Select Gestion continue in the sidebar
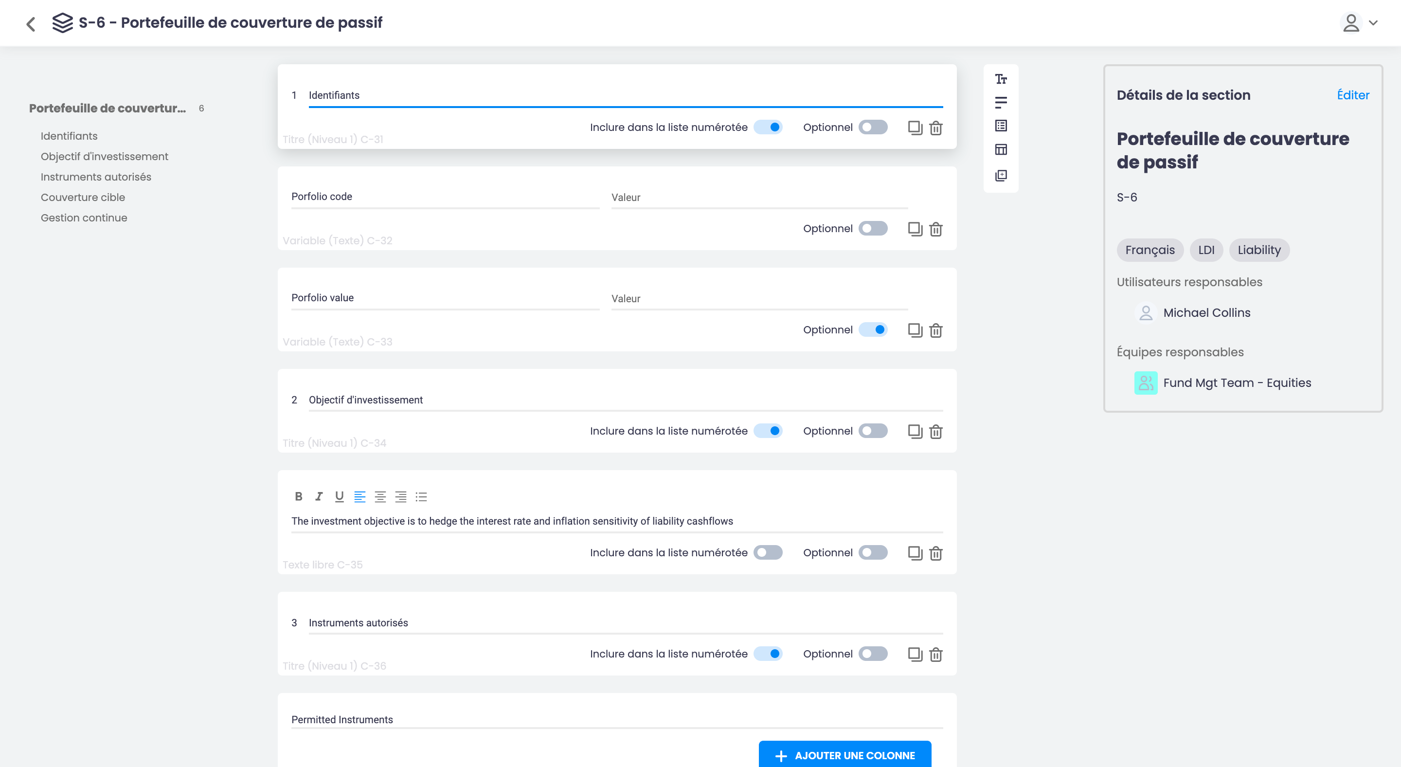 (x=84, y=217)
